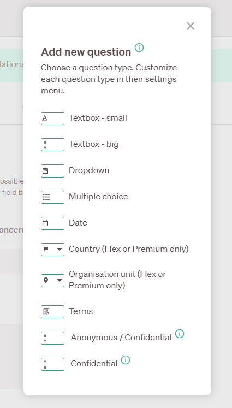The image size is (232, 408).
Task: Show info for Anonymous / Confidential option
Action: pos(180,334)
